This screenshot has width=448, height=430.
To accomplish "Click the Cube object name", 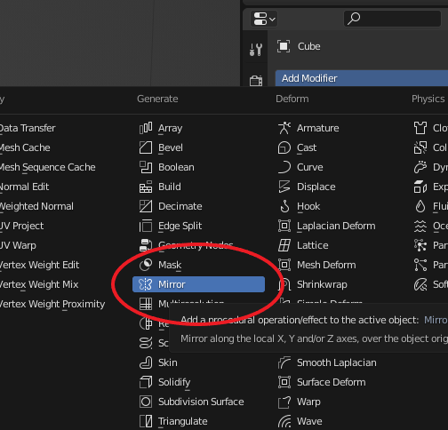I will pos(308,46).
